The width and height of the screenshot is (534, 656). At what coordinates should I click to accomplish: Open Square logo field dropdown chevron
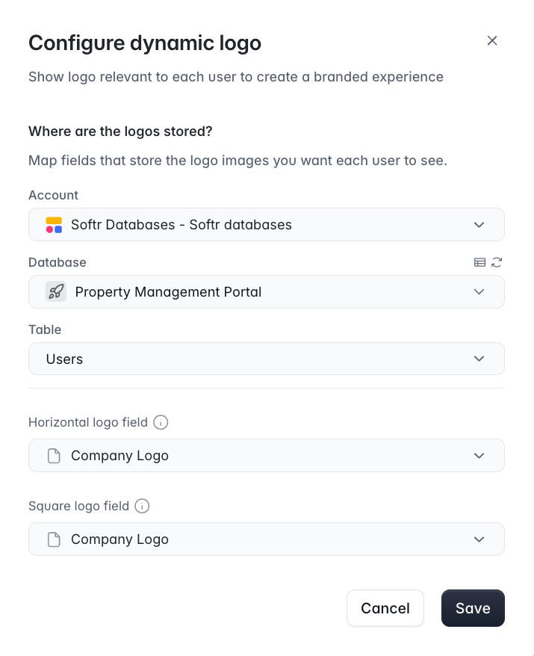click(x=479, y=539)
